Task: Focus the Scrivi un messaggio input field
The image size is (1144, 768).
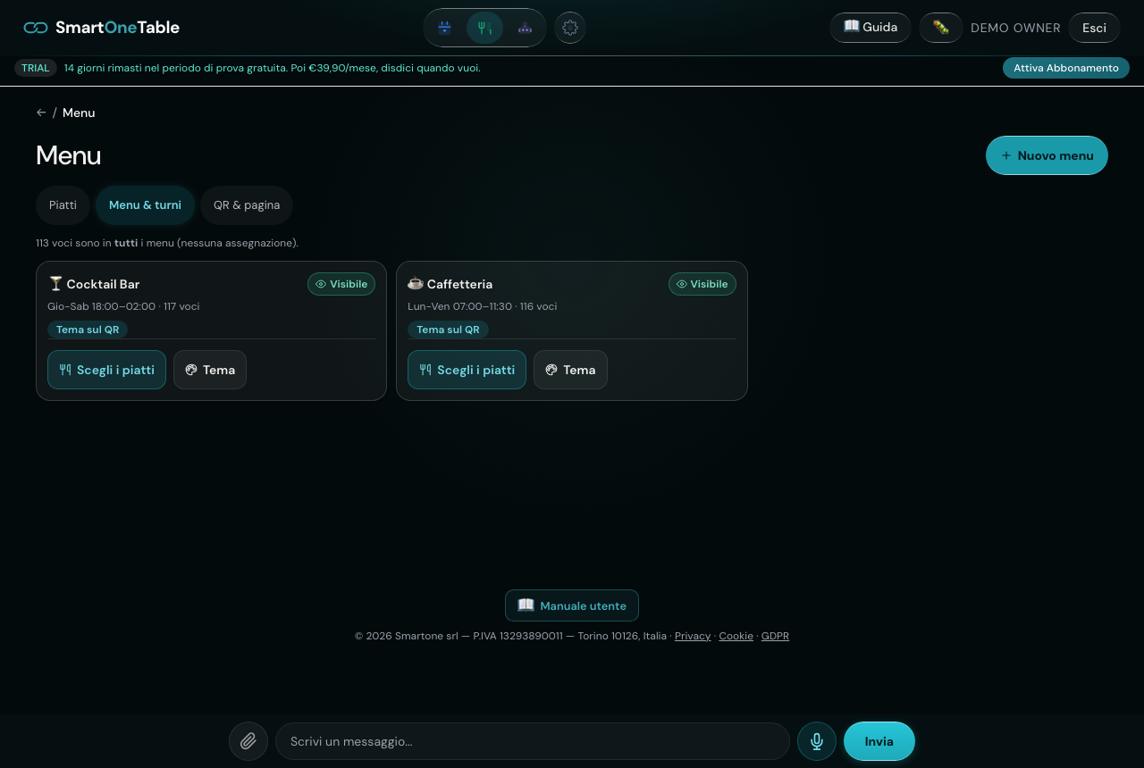Action: click(x=533, y=741)
